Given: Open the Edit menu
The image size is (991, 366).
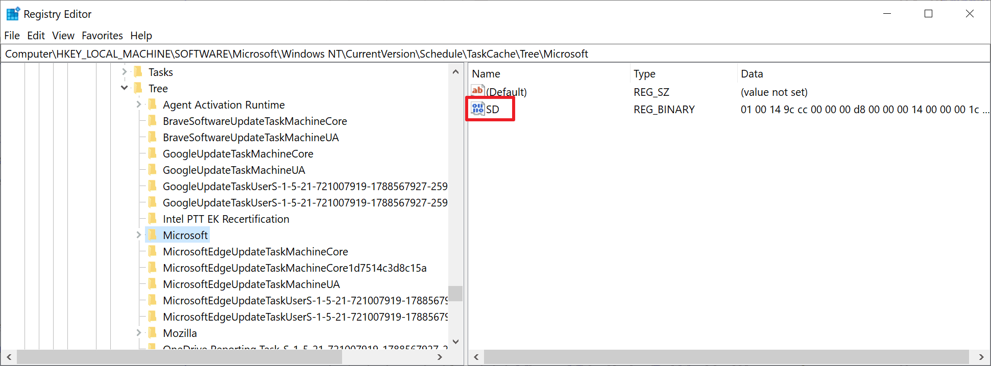Looking at the screenshot, I should [x=36, y=36].
